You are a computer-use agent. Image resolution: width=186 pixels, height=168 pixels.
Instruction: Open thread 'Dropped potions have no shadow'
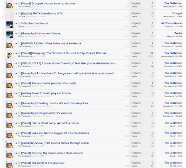tap(48, 3)
